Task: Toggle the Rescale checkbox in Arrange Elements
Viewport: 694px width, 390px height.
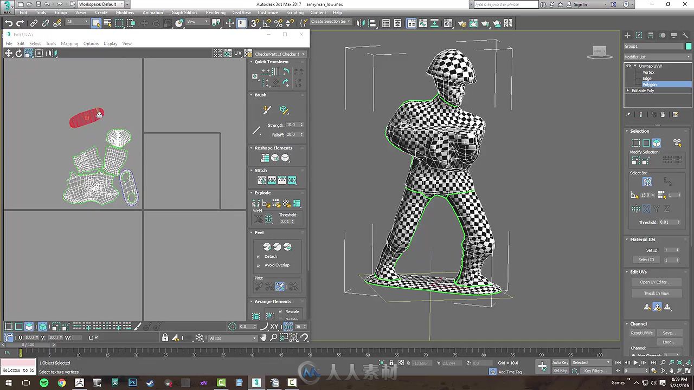Action: click(280, 311)
